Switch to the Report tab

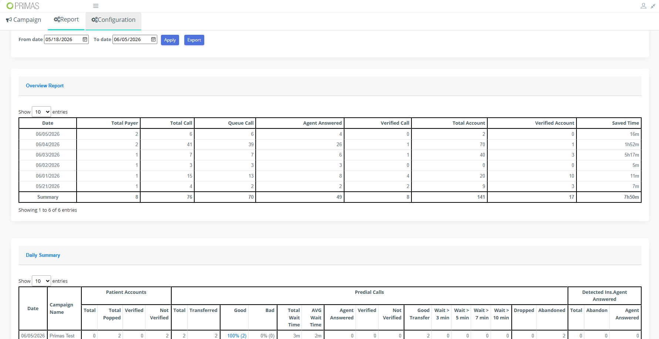(66, 19)
